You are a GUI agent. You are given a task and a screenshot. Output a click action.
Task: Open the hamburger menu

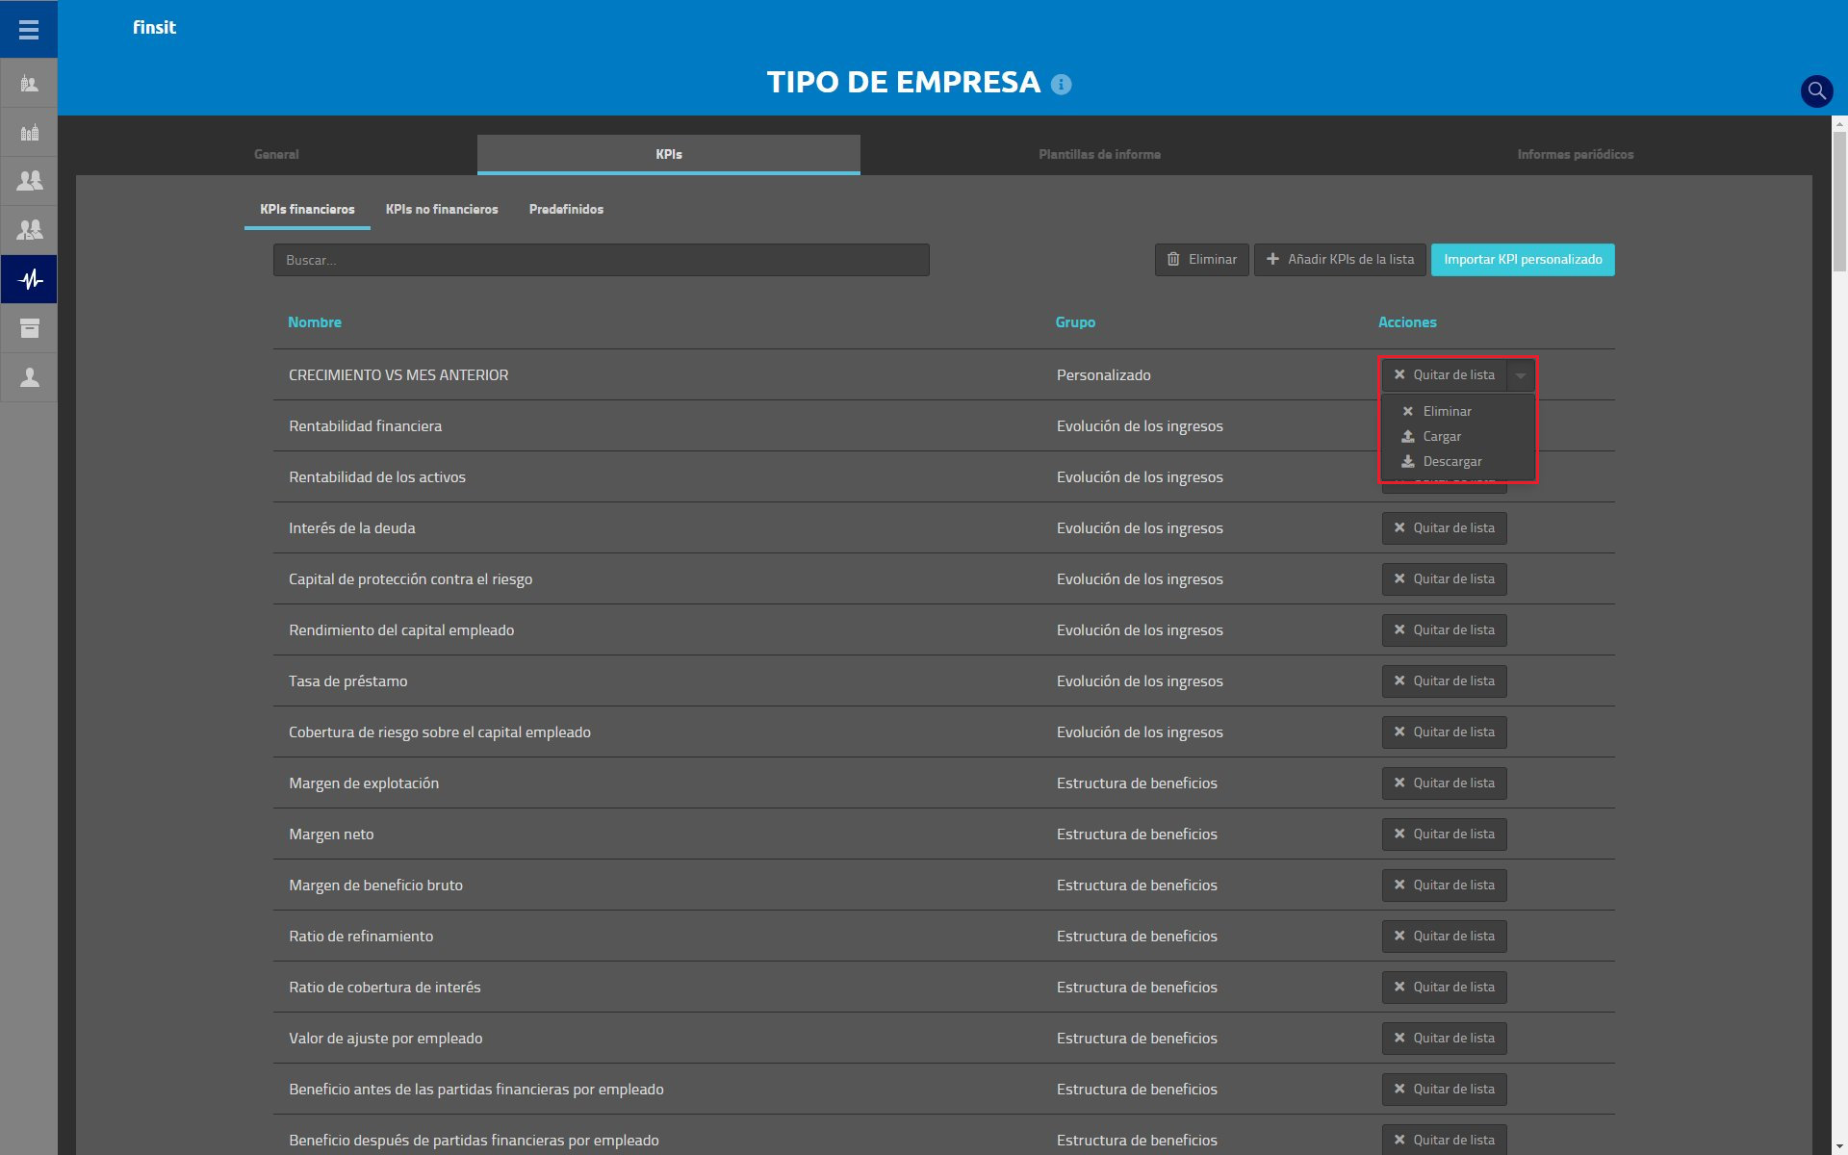[x=29, y=29]
